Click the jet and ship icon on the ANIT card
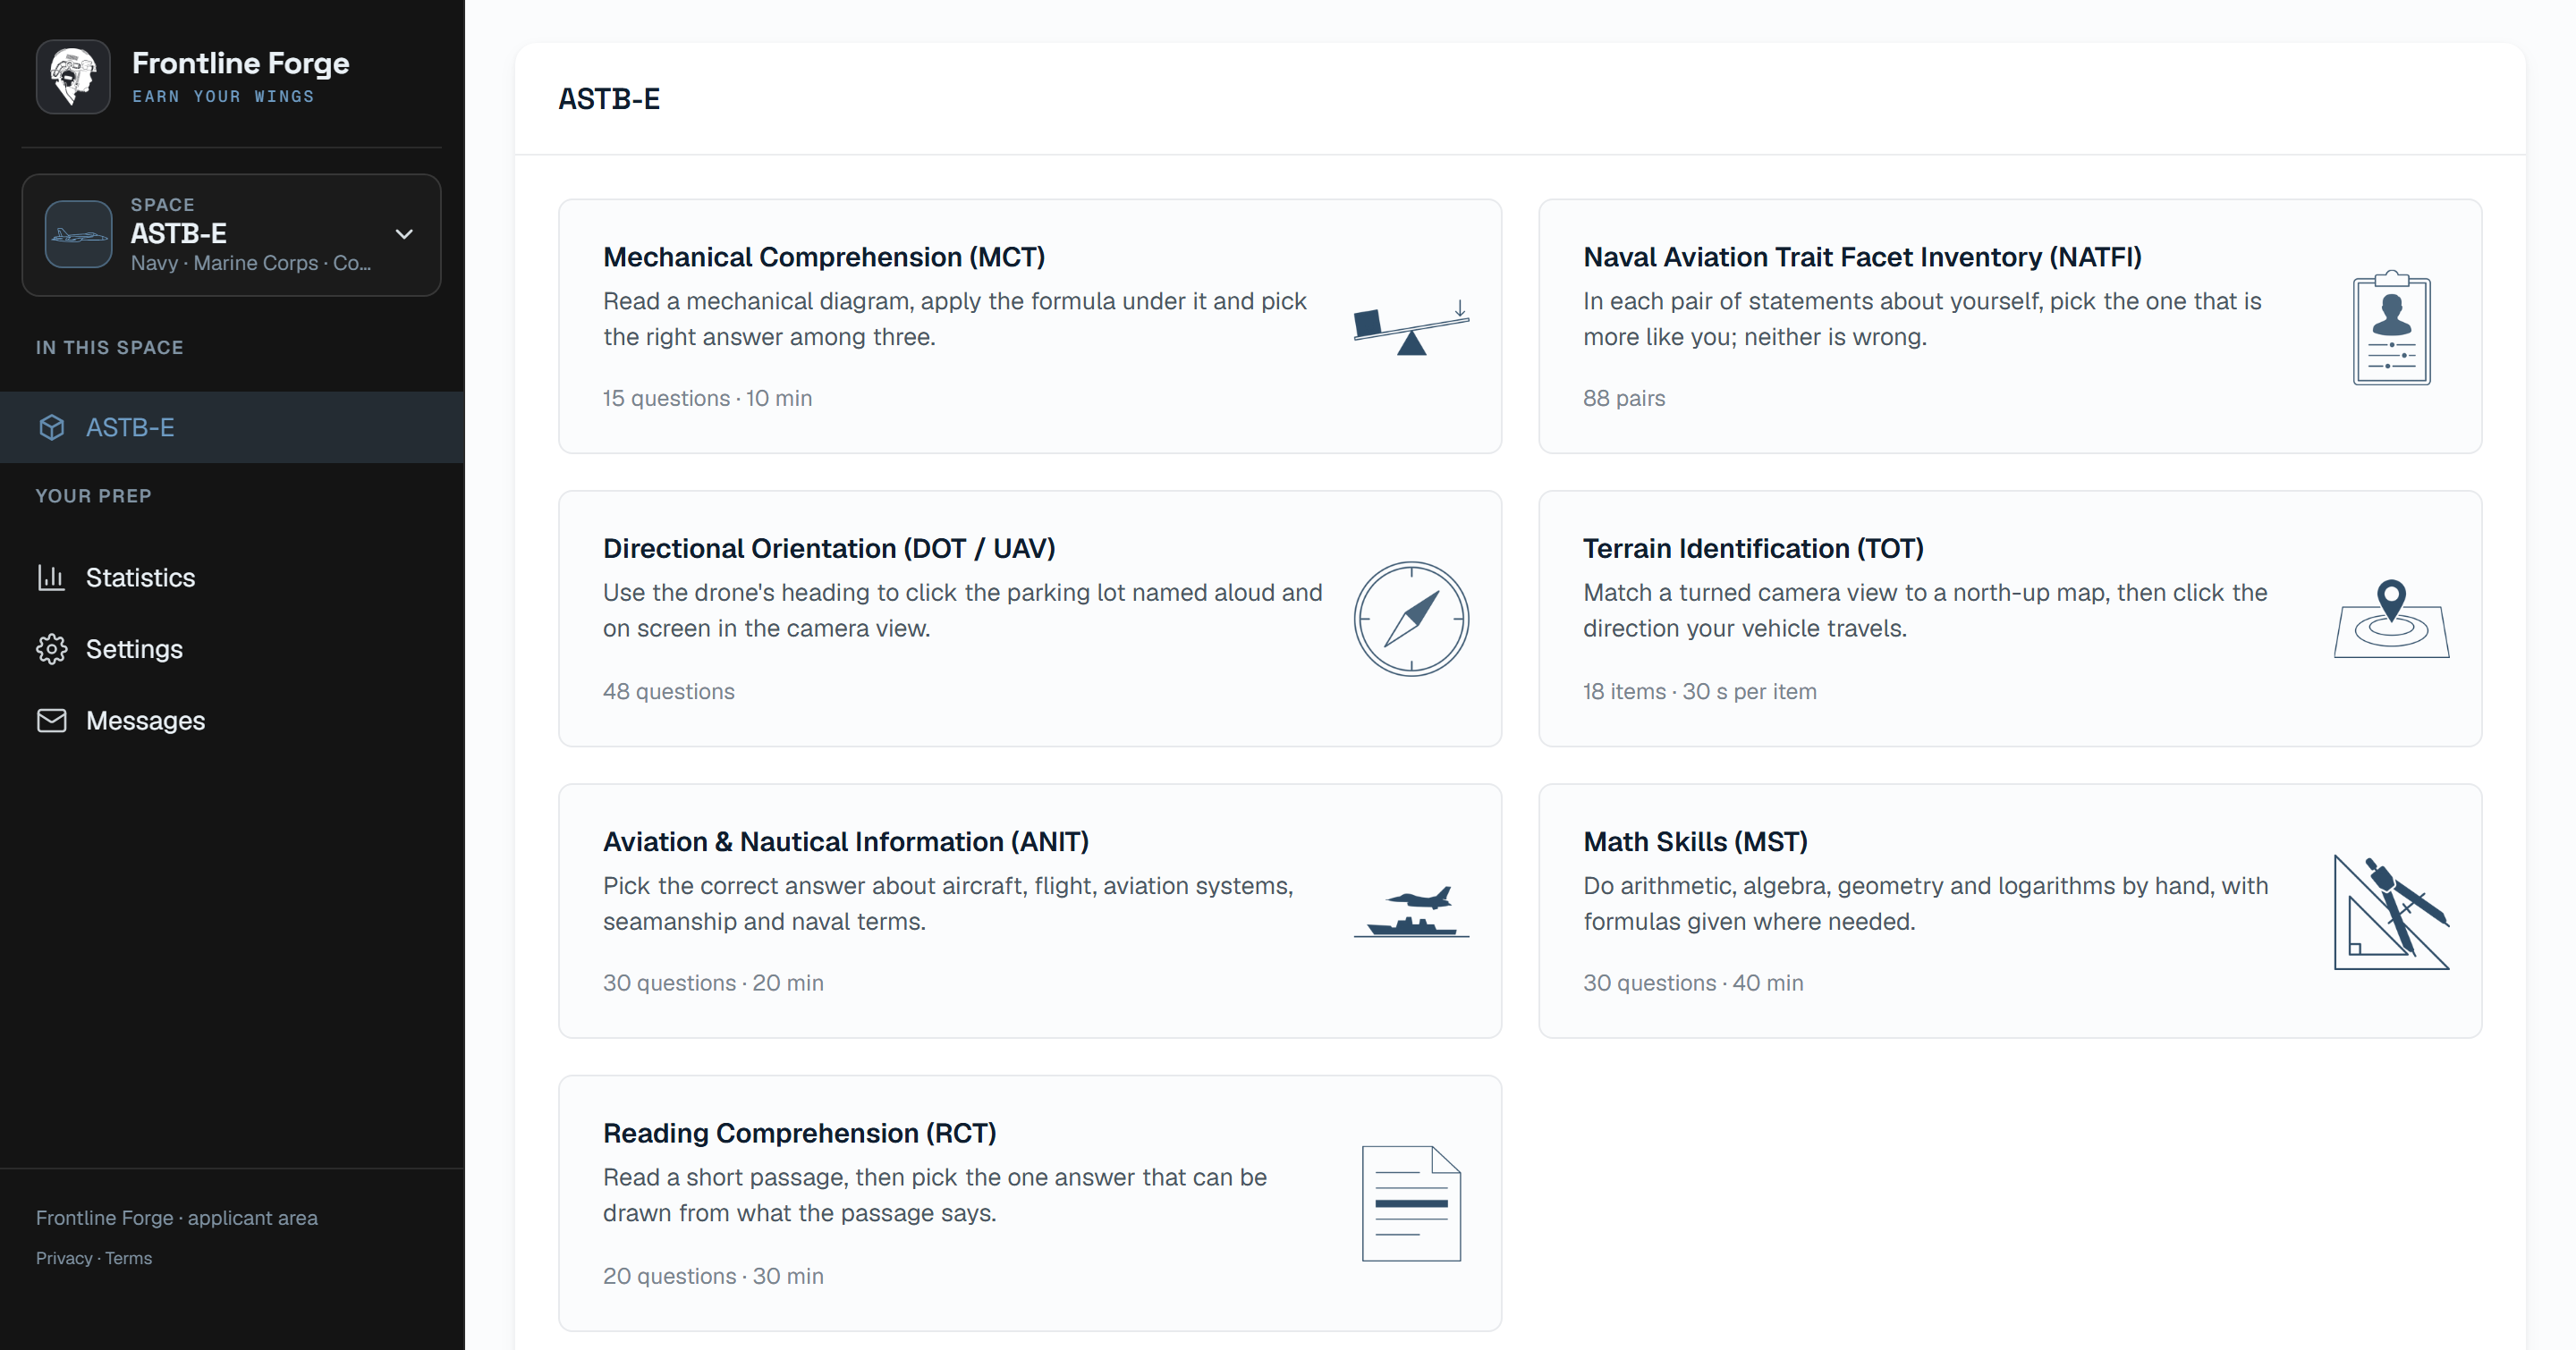2576x1350 pixels. click(x=1411, y=911)
